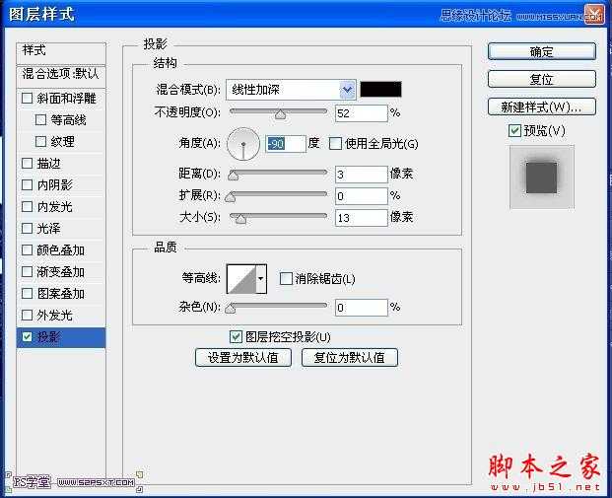
Task: Toggle the 预览(V) checkbox
Action: click(514, 130)
